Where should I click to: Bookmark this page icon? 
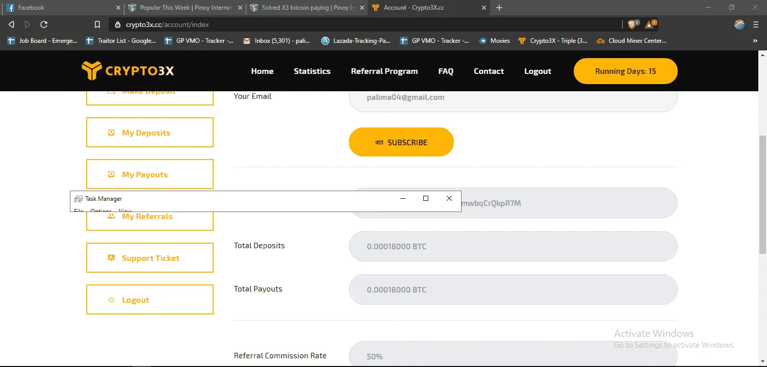97,24
